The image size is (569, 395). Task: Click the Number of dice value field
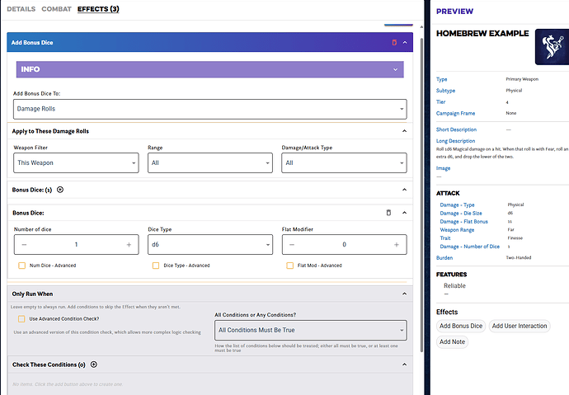[x=76, y=244]
